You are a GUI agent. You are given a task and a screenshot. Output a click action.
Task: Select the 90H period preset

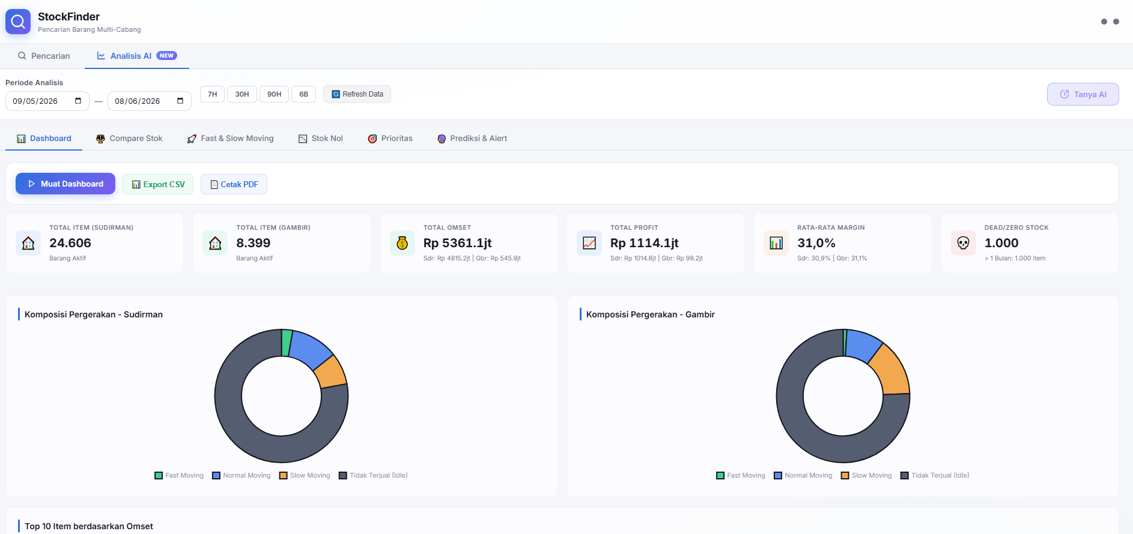pyautogui.click(x=275, y=94)
